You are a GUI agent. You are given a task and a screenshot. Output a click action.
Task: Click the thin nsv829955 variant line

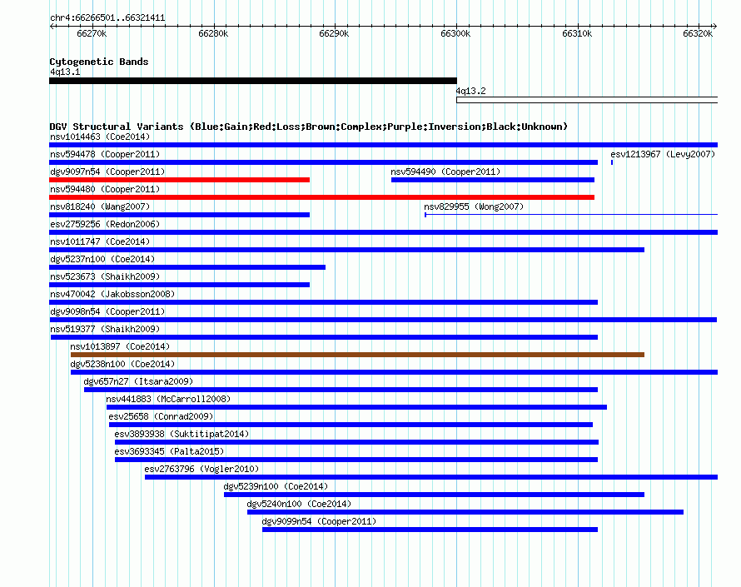(571, 215)
